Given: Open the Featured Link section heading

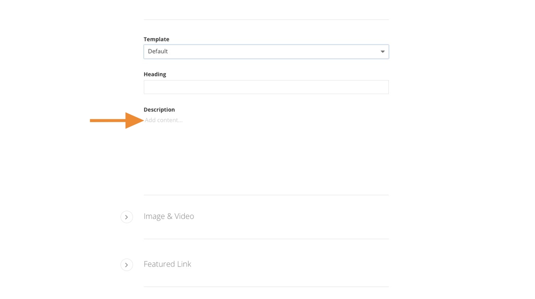Looking at the screenshot, I should (167, 264).
